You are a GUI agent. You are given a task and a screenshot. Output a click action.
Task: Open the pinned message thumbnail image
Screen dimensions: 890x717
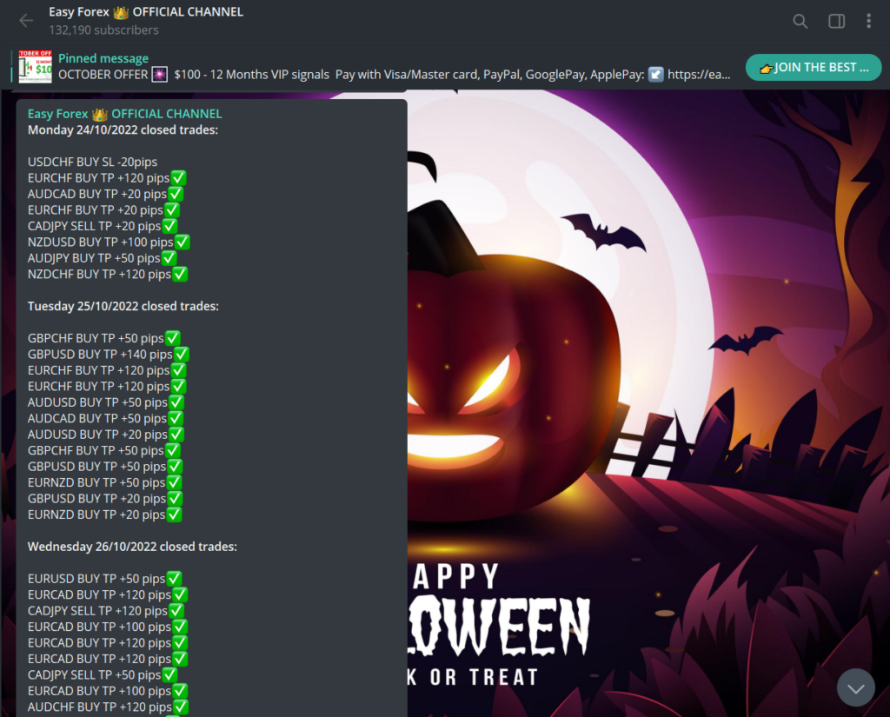point(35,66)
